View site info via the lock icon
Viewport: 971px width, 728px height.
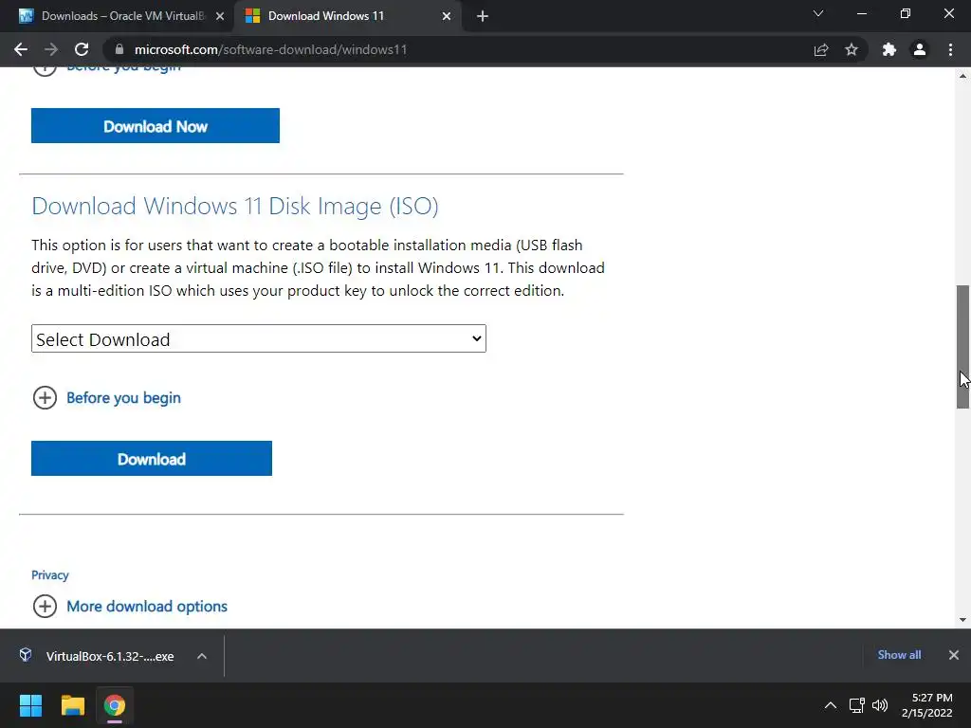click(x=119, y=49)
